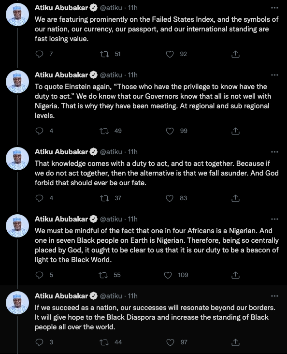Image resolution: width=287 pixels, height=354 pixels.
Task: Click Atiku Abubakar name on the first tweet
Action: pos(61,8)
